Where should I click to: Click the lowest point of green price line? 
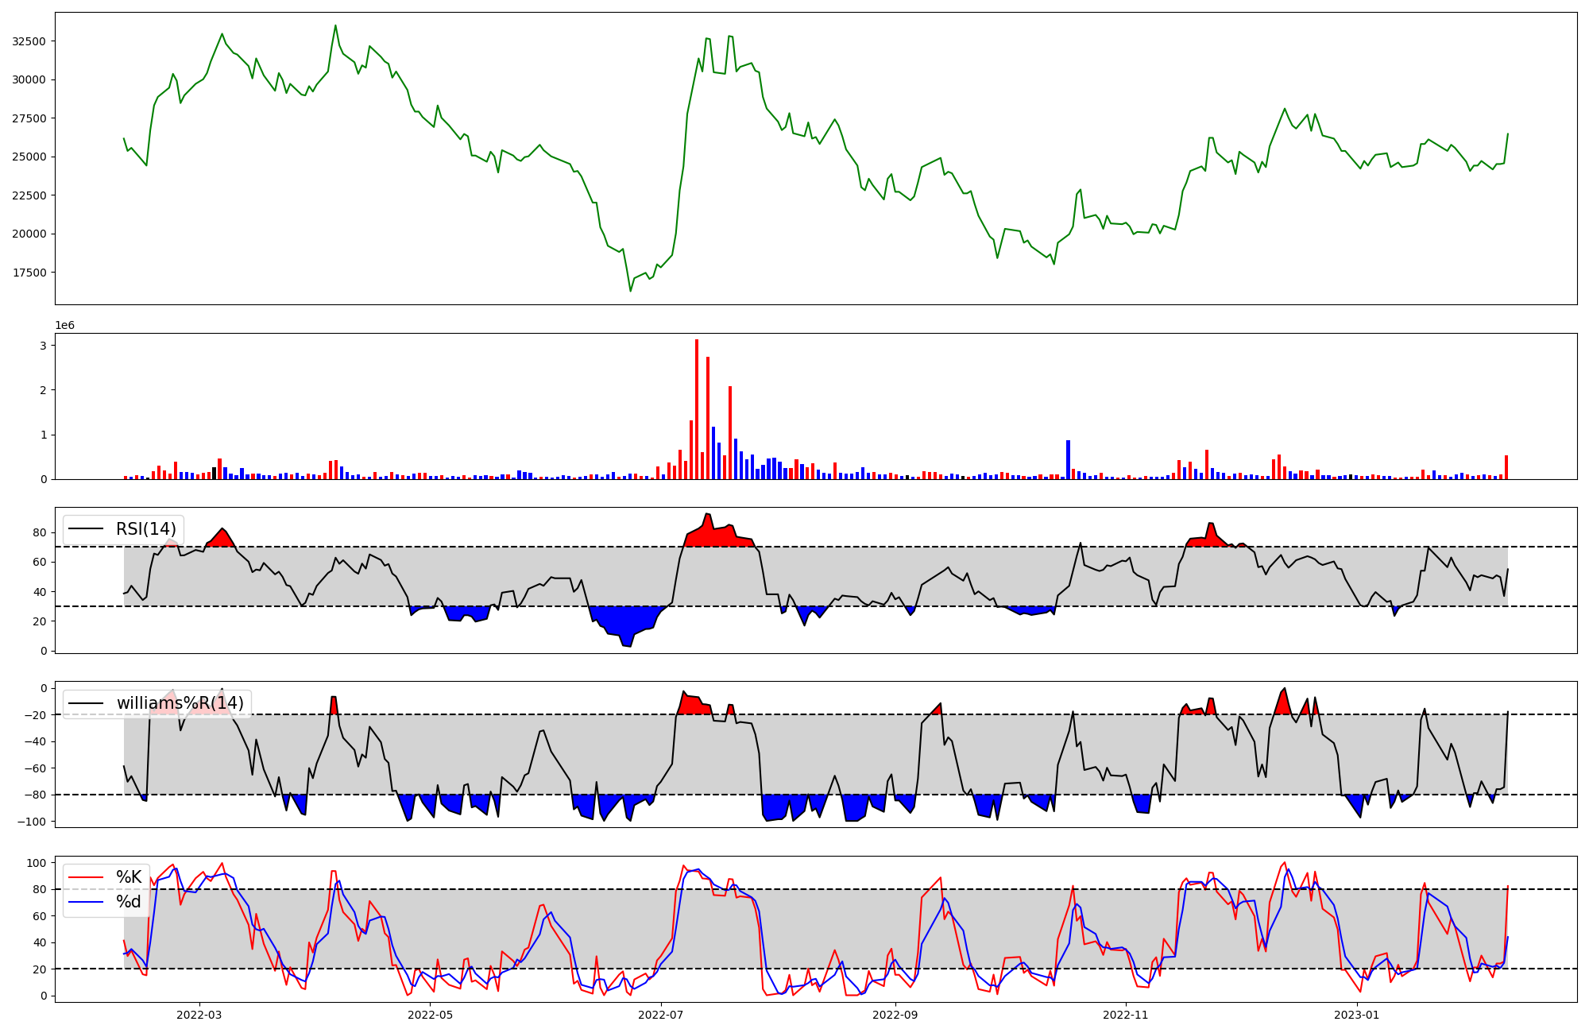(631, 291)
